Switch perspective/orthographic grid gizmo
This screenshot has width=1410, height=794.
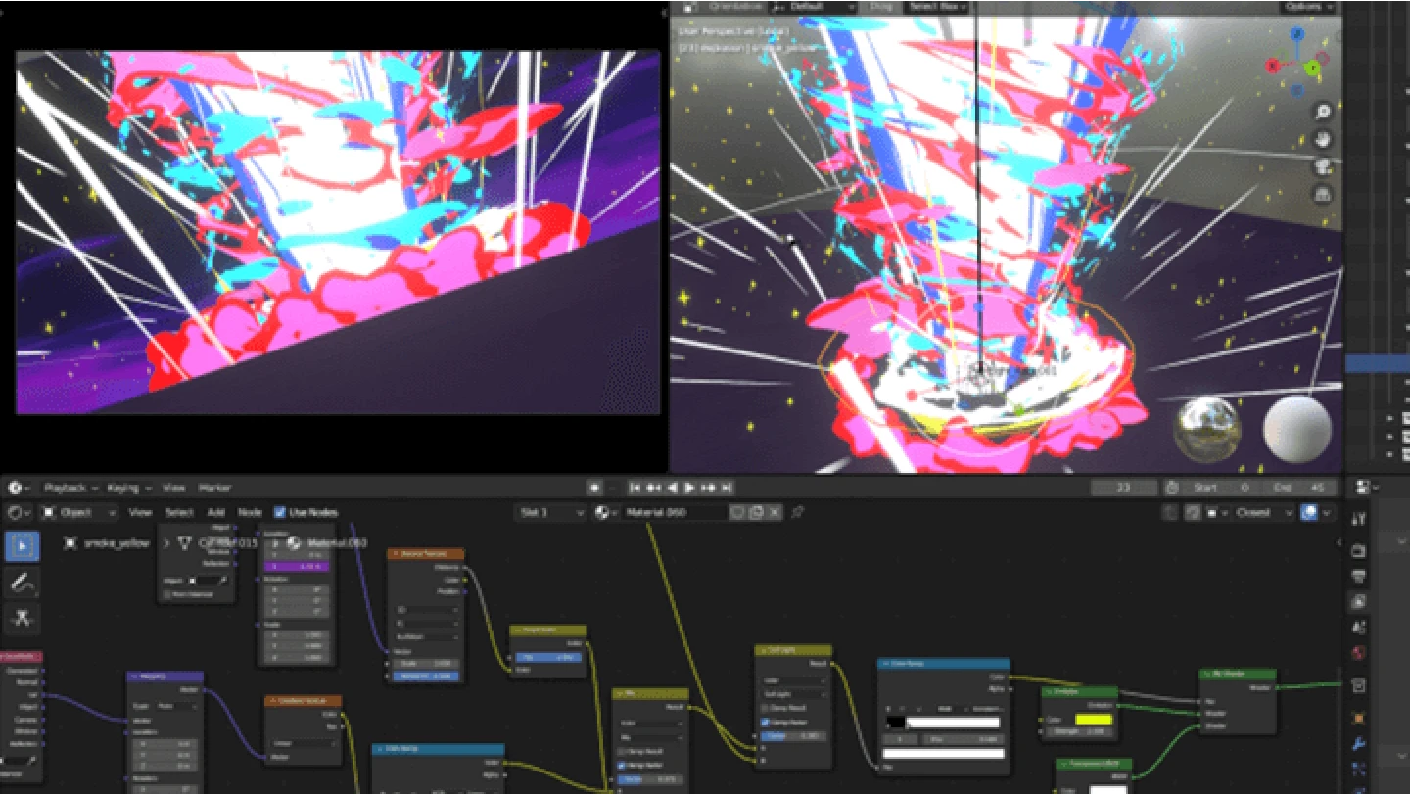1323,194
